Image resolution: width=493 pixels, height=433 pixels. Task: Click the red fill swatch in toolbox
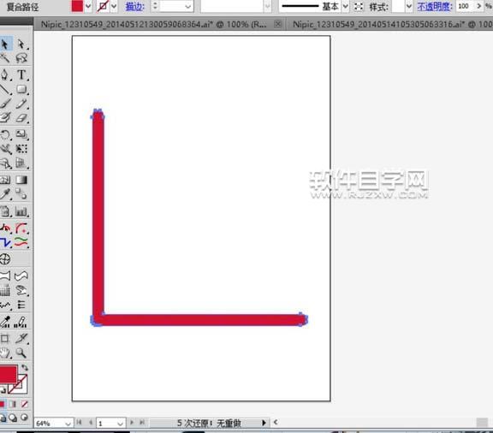8,374
